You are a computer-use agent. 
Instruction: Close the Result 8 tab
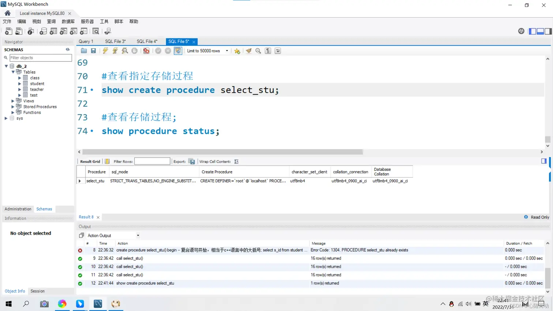98,217
